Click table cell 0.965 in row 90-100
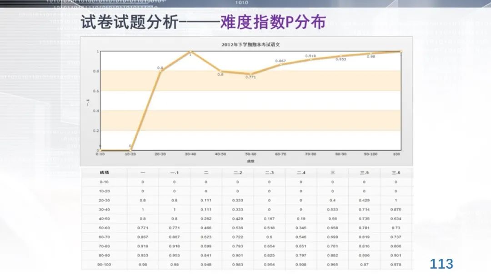The width and height of the screenshot is (491, 276). click(332, 265)
